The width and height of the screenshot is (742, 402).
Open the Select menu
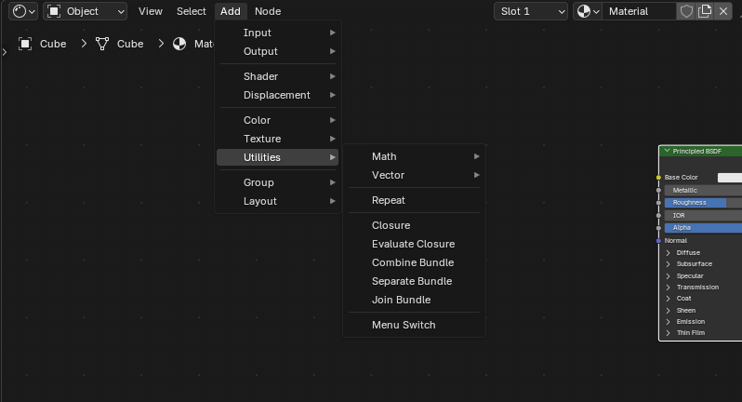192,11
